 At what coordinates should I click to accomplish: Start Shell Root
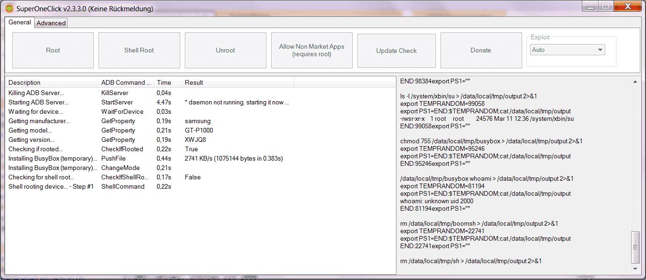pos(139,50)
